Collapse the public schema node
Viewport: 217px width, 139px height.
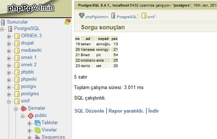[x=23, y=116]
